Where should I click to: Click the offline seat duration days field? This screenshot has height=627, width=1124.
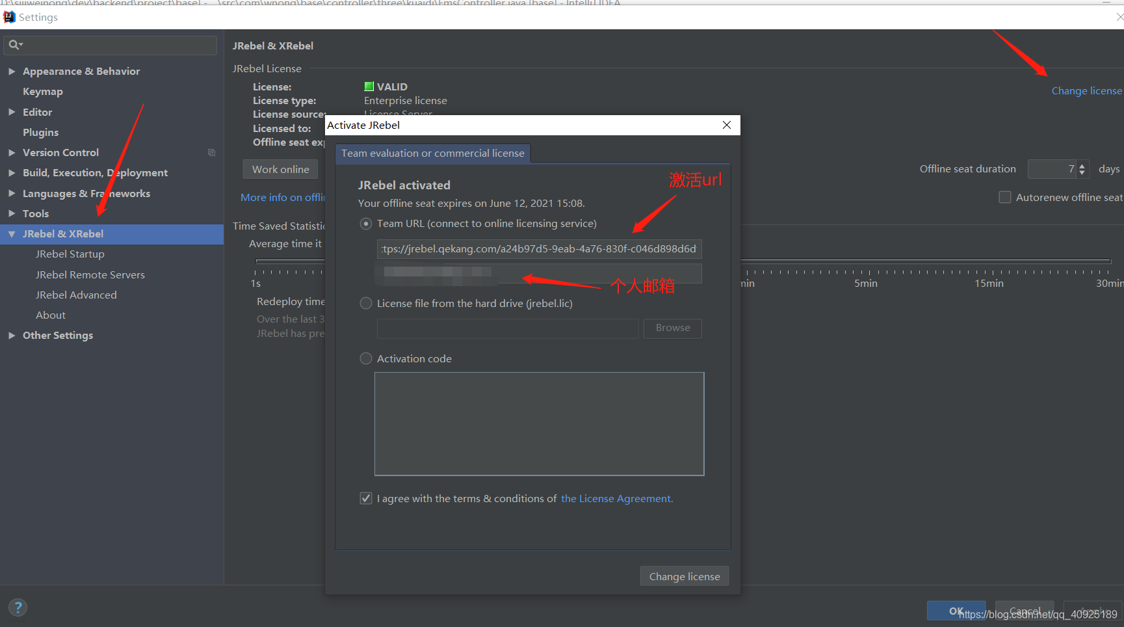[x=1052, y=169]
